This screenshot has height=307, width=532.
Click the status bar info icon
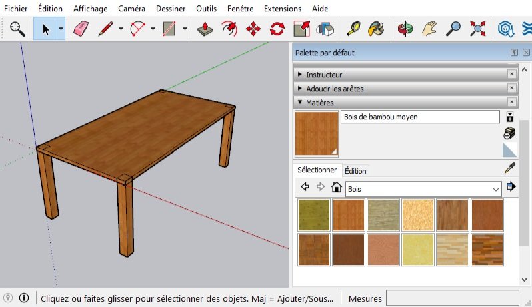click(24, 298)
